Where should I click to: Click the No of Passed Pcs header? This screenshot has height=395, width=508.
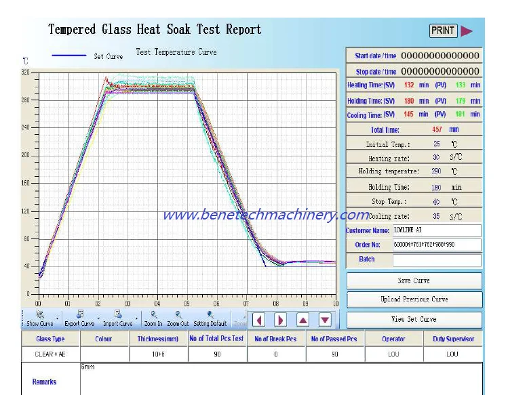(x=334, y=339)
